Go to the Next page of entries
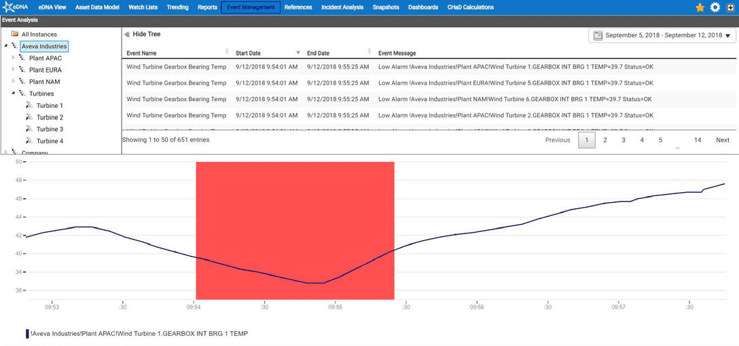The height and width of the screenshot is (346, 739). [x=722, y=140]
